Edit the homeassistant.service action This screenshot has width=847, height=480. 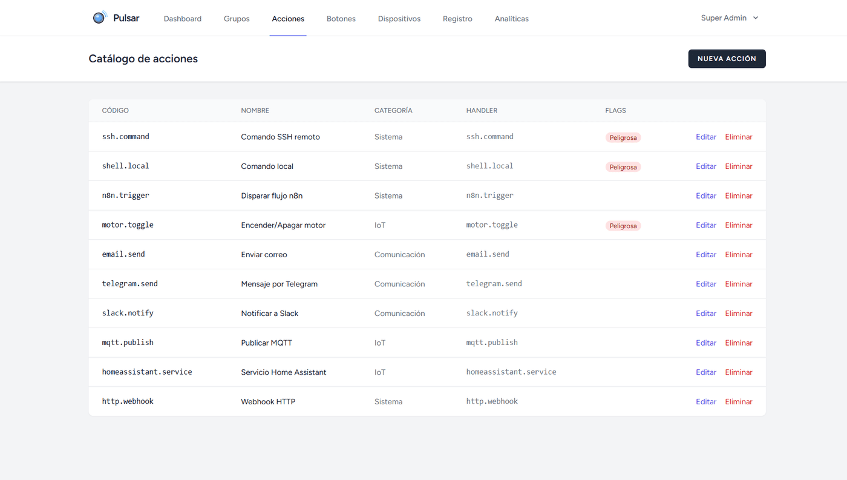706,372
